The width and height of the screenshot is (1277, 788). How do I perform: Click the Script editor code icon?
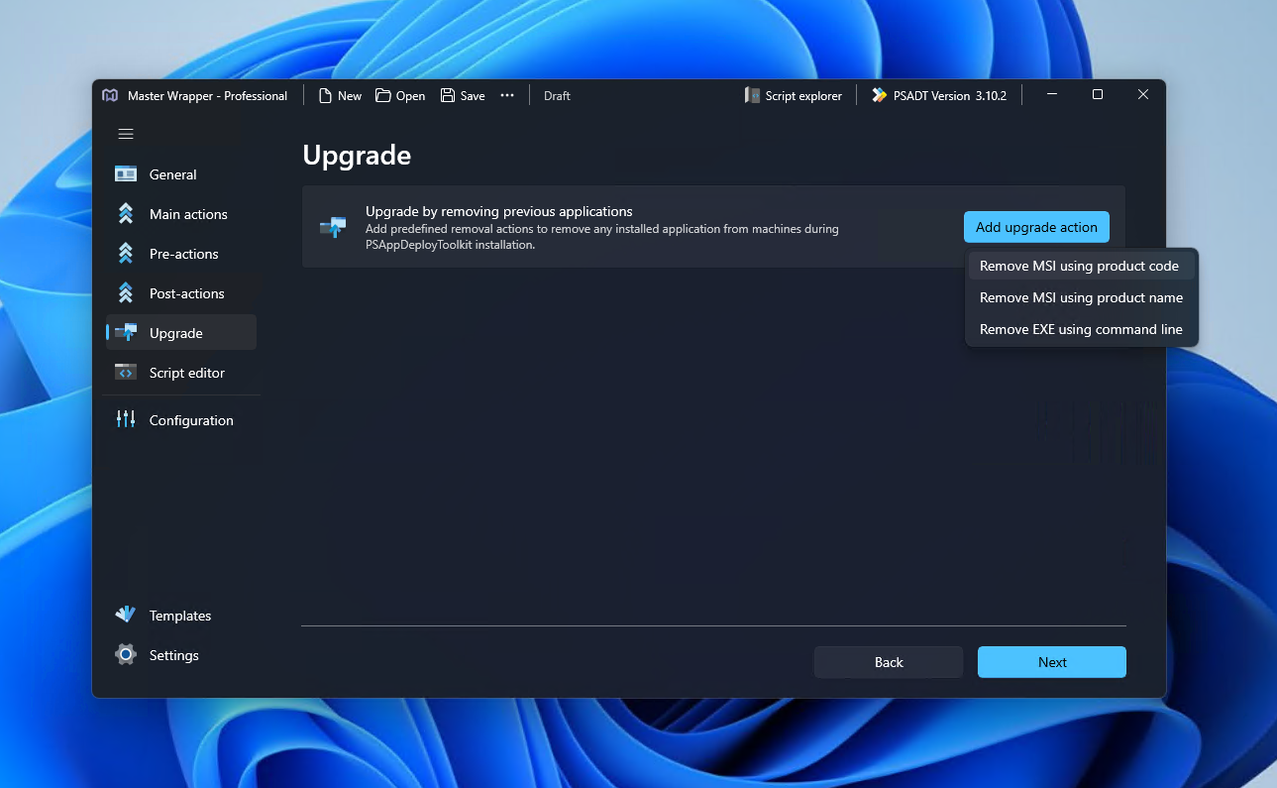(x=126, y=372)
